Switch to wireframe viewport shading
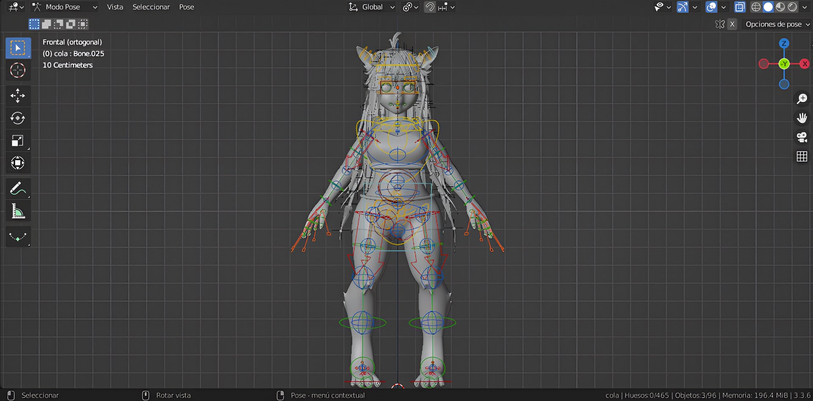Image resolution: width=813 pixels, height=401 pixels. 756,7
